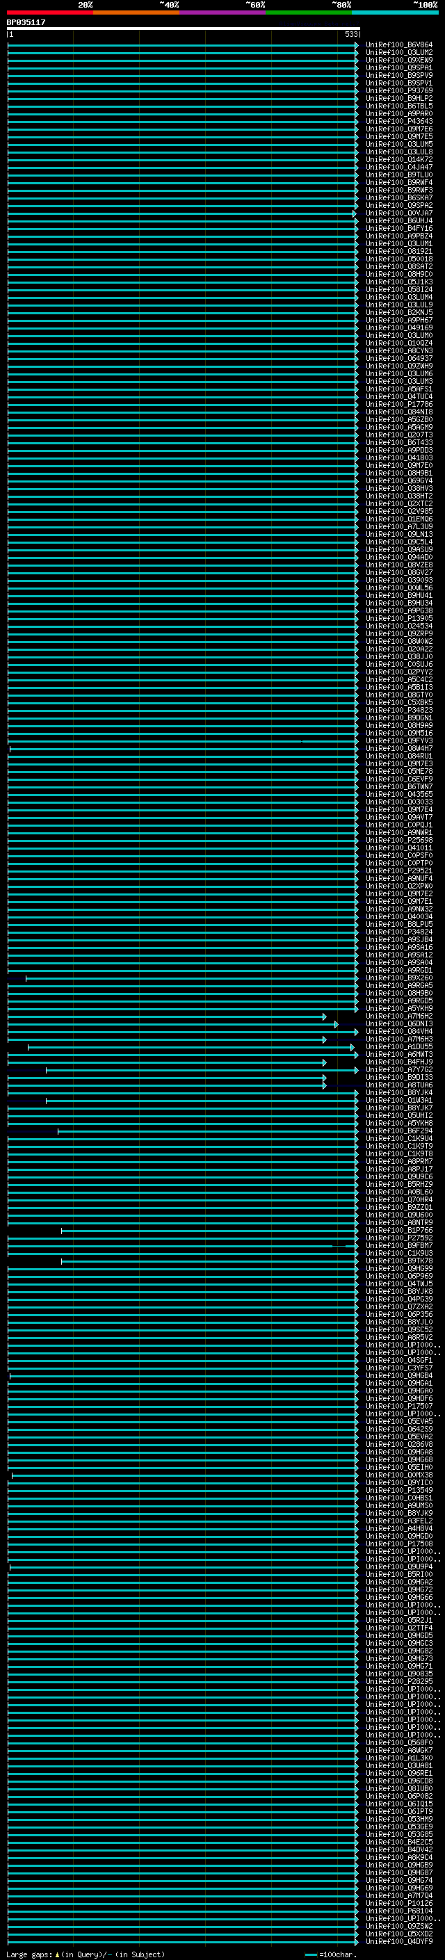445x1960 pixels.
Task: Select the UniRef100_Q70HR4 label
Action: click(x=399, y=1200)
